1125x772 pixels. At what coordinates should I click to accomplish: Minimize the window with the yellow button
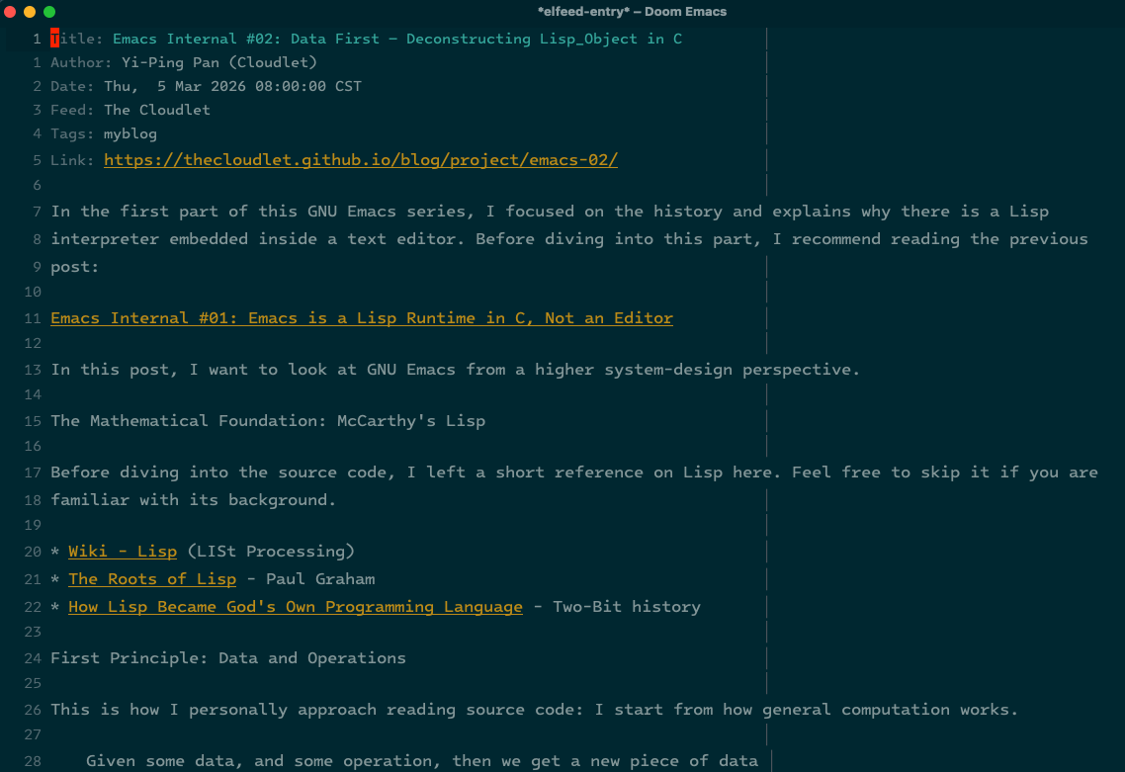tap(30, 12)
